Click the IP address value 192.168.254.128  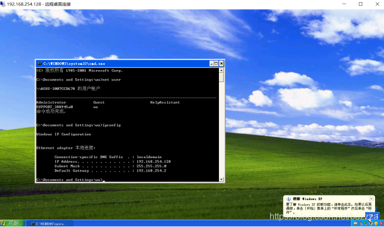[x=153, y=162]
